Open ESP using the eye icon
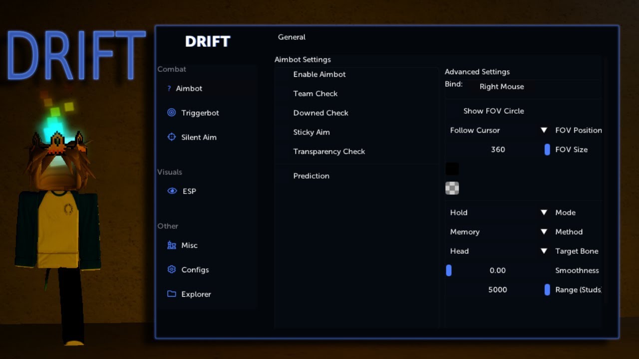639x359 pixels. [x=172, y=191]
